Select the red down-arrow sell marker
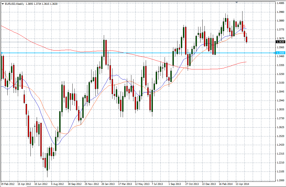The height and width of the screenshot is (187, 286). coord(244,26)
